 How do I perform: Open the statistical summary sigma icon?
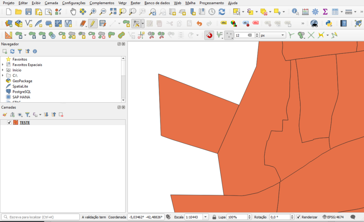[x=325, y=12]
